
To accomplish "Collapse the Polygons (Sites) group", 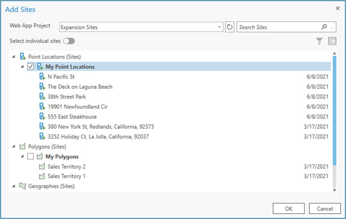I will pos(14,147).
